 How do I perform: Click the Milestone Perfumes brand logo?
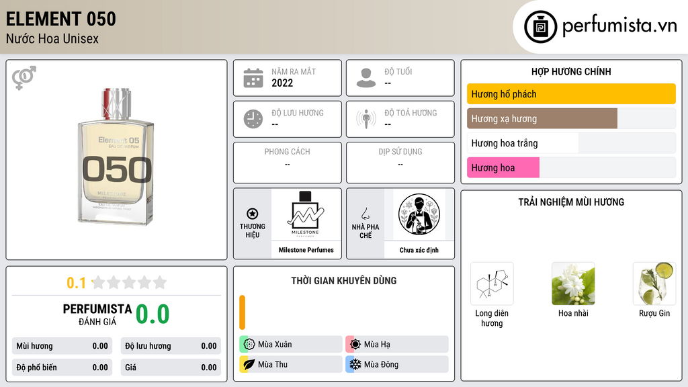tap(306, 214)
